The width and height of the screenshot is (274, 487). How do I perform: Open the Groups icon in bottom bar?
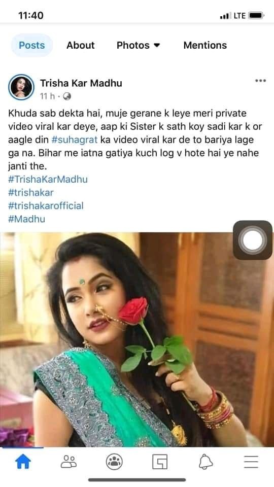click(x=114, y=462)
